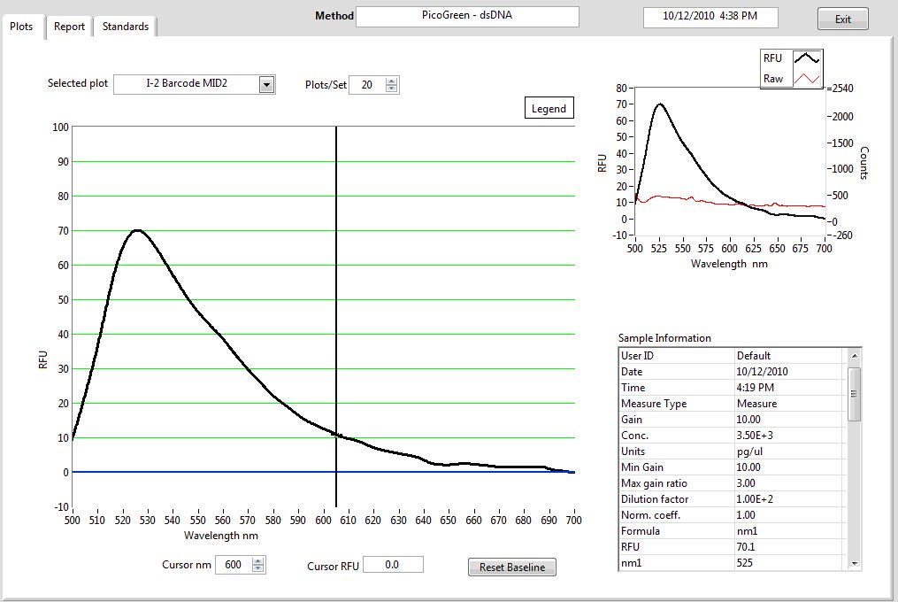This screenshot has height=602, width=898.
Task: Select the Dilution factor value 1.00E+2
Action: click(755, 498)
